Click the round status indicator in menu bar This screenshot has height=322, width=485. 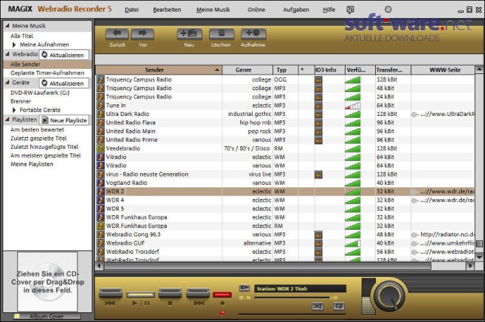pos(388,10)
